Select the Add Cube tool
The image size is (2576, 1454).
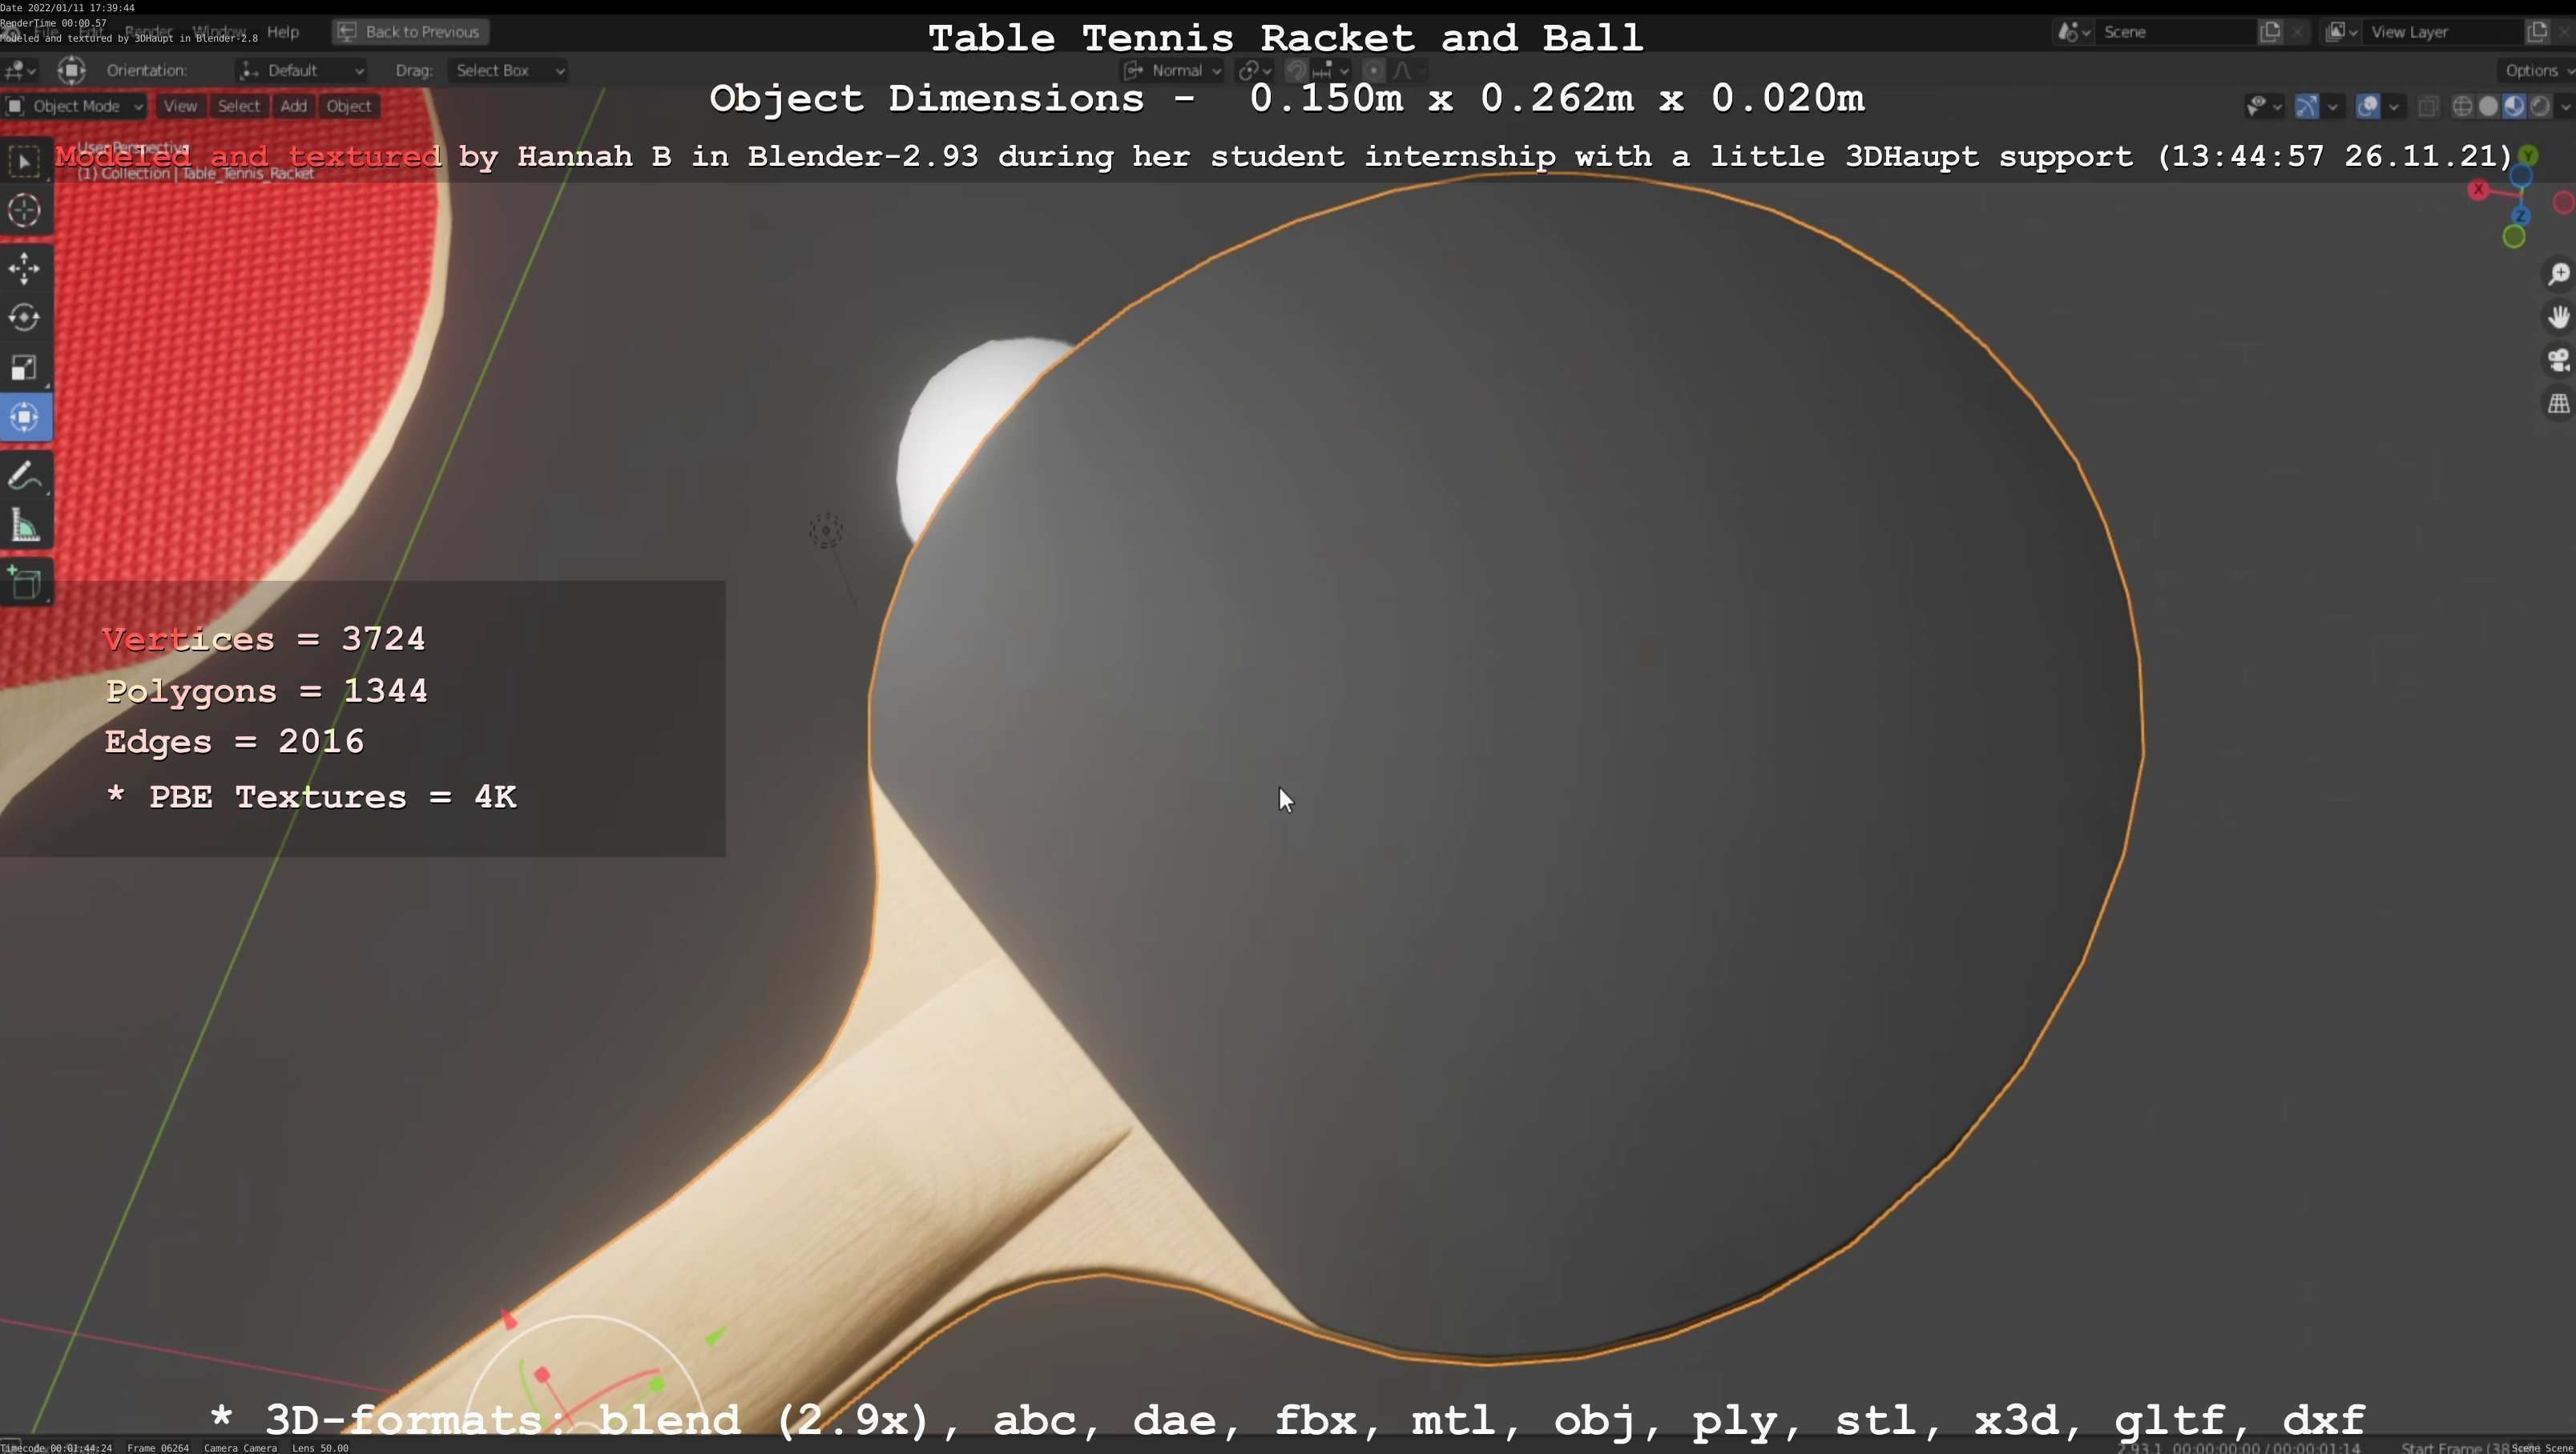(25, 583)
